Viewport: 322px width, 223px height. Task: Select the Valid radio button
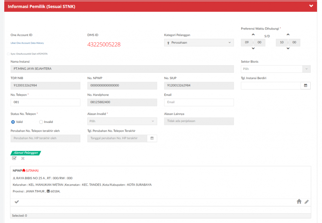pos(13,122)
